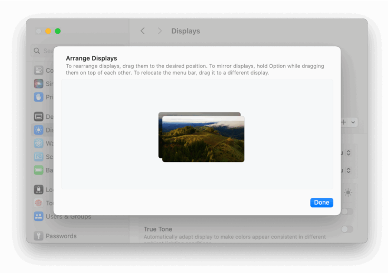This screenshot has height=273, width=388.
Task: Open Screen Saver icon in sidebar
Action: [38, 157]
